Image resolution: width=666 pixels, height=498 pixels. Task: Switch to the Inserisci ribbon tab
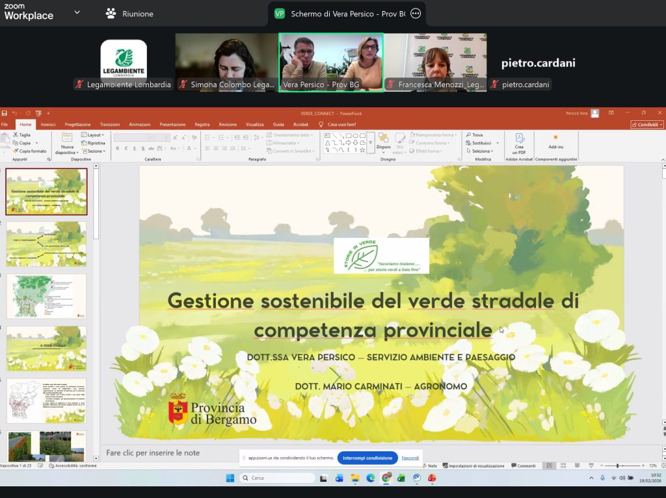[x=48, y=124]
